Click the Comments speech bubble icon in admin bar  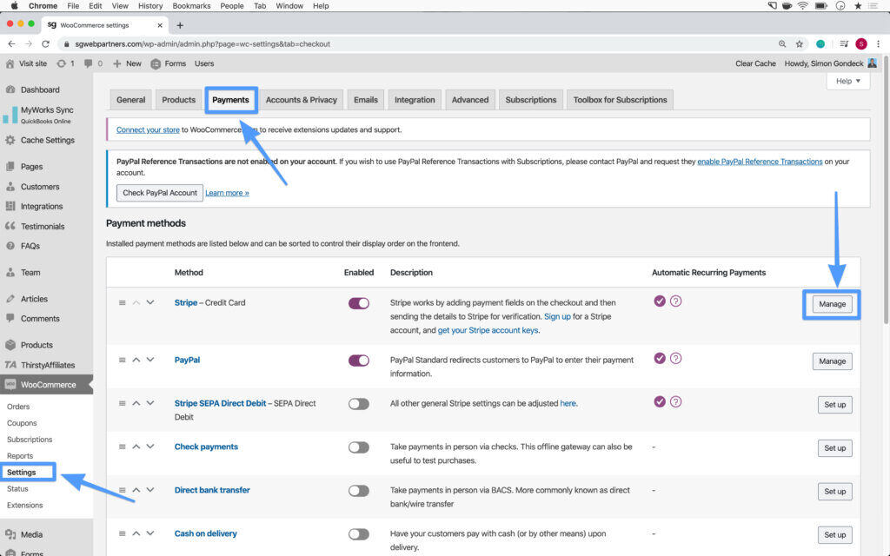(89, 63)
